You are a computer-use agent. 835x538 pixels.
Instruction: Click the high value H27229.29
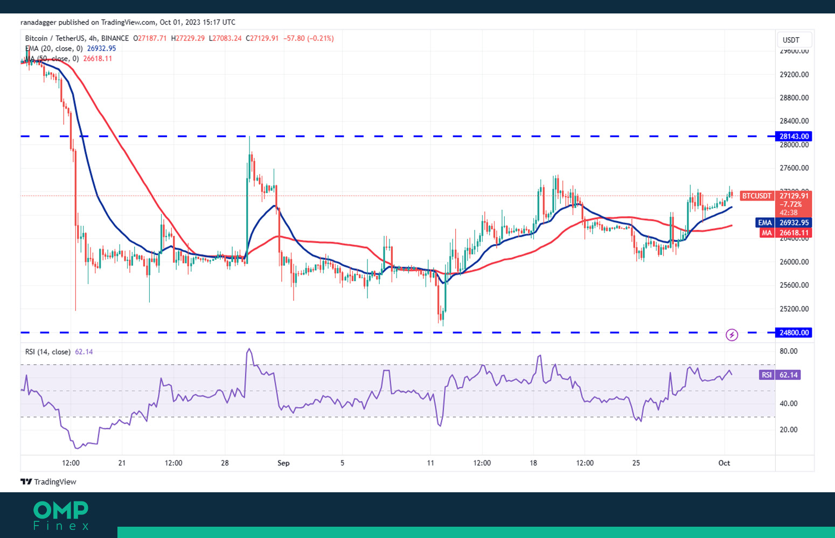[188, 38]
